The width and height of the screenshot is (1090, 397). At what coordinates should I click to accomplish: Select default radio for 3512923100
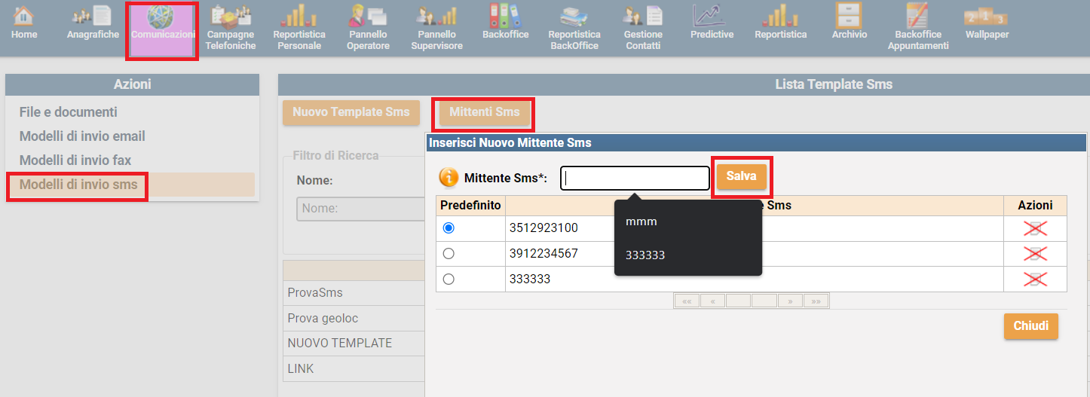449,228
